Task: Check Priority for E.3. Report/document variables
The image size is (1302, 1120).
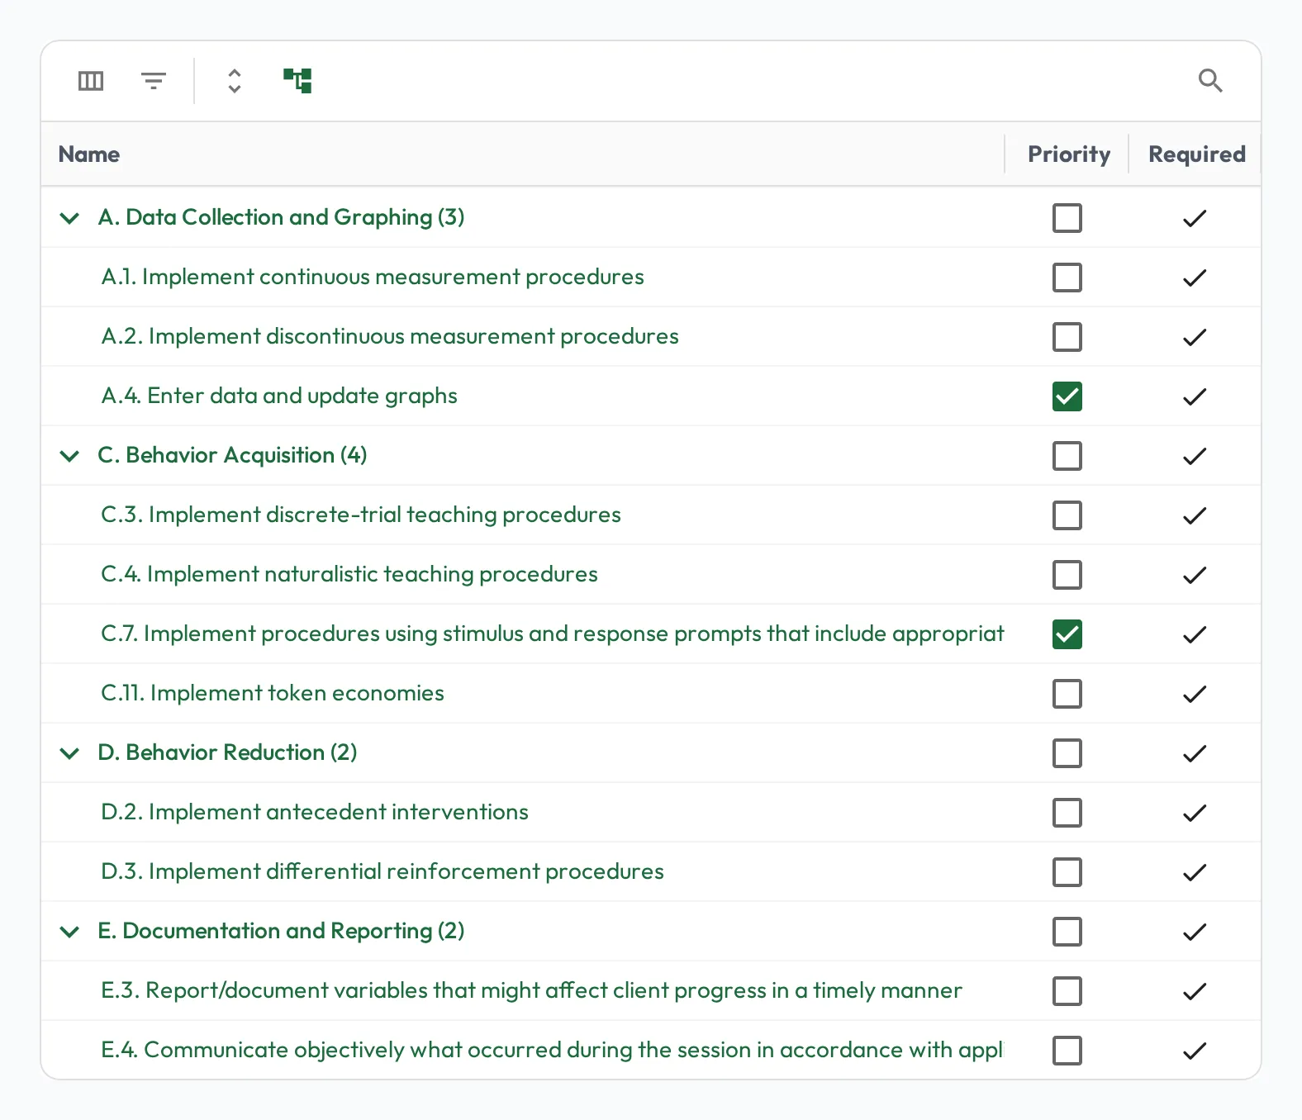Action: tap(1067, 991)
